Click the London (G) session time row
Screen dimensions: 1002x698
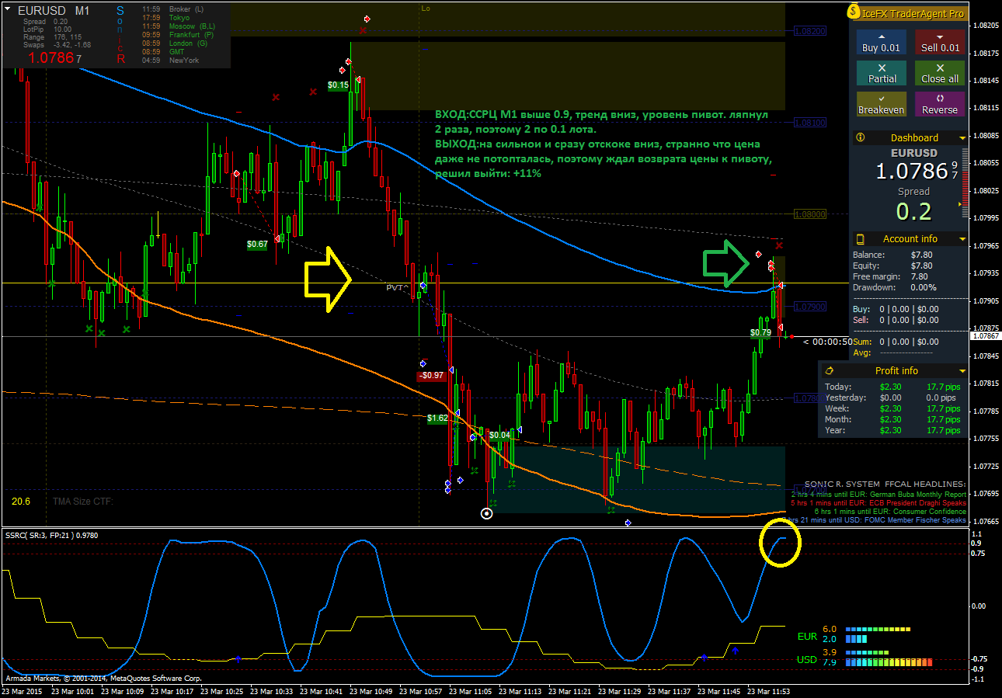pos(176,43)
